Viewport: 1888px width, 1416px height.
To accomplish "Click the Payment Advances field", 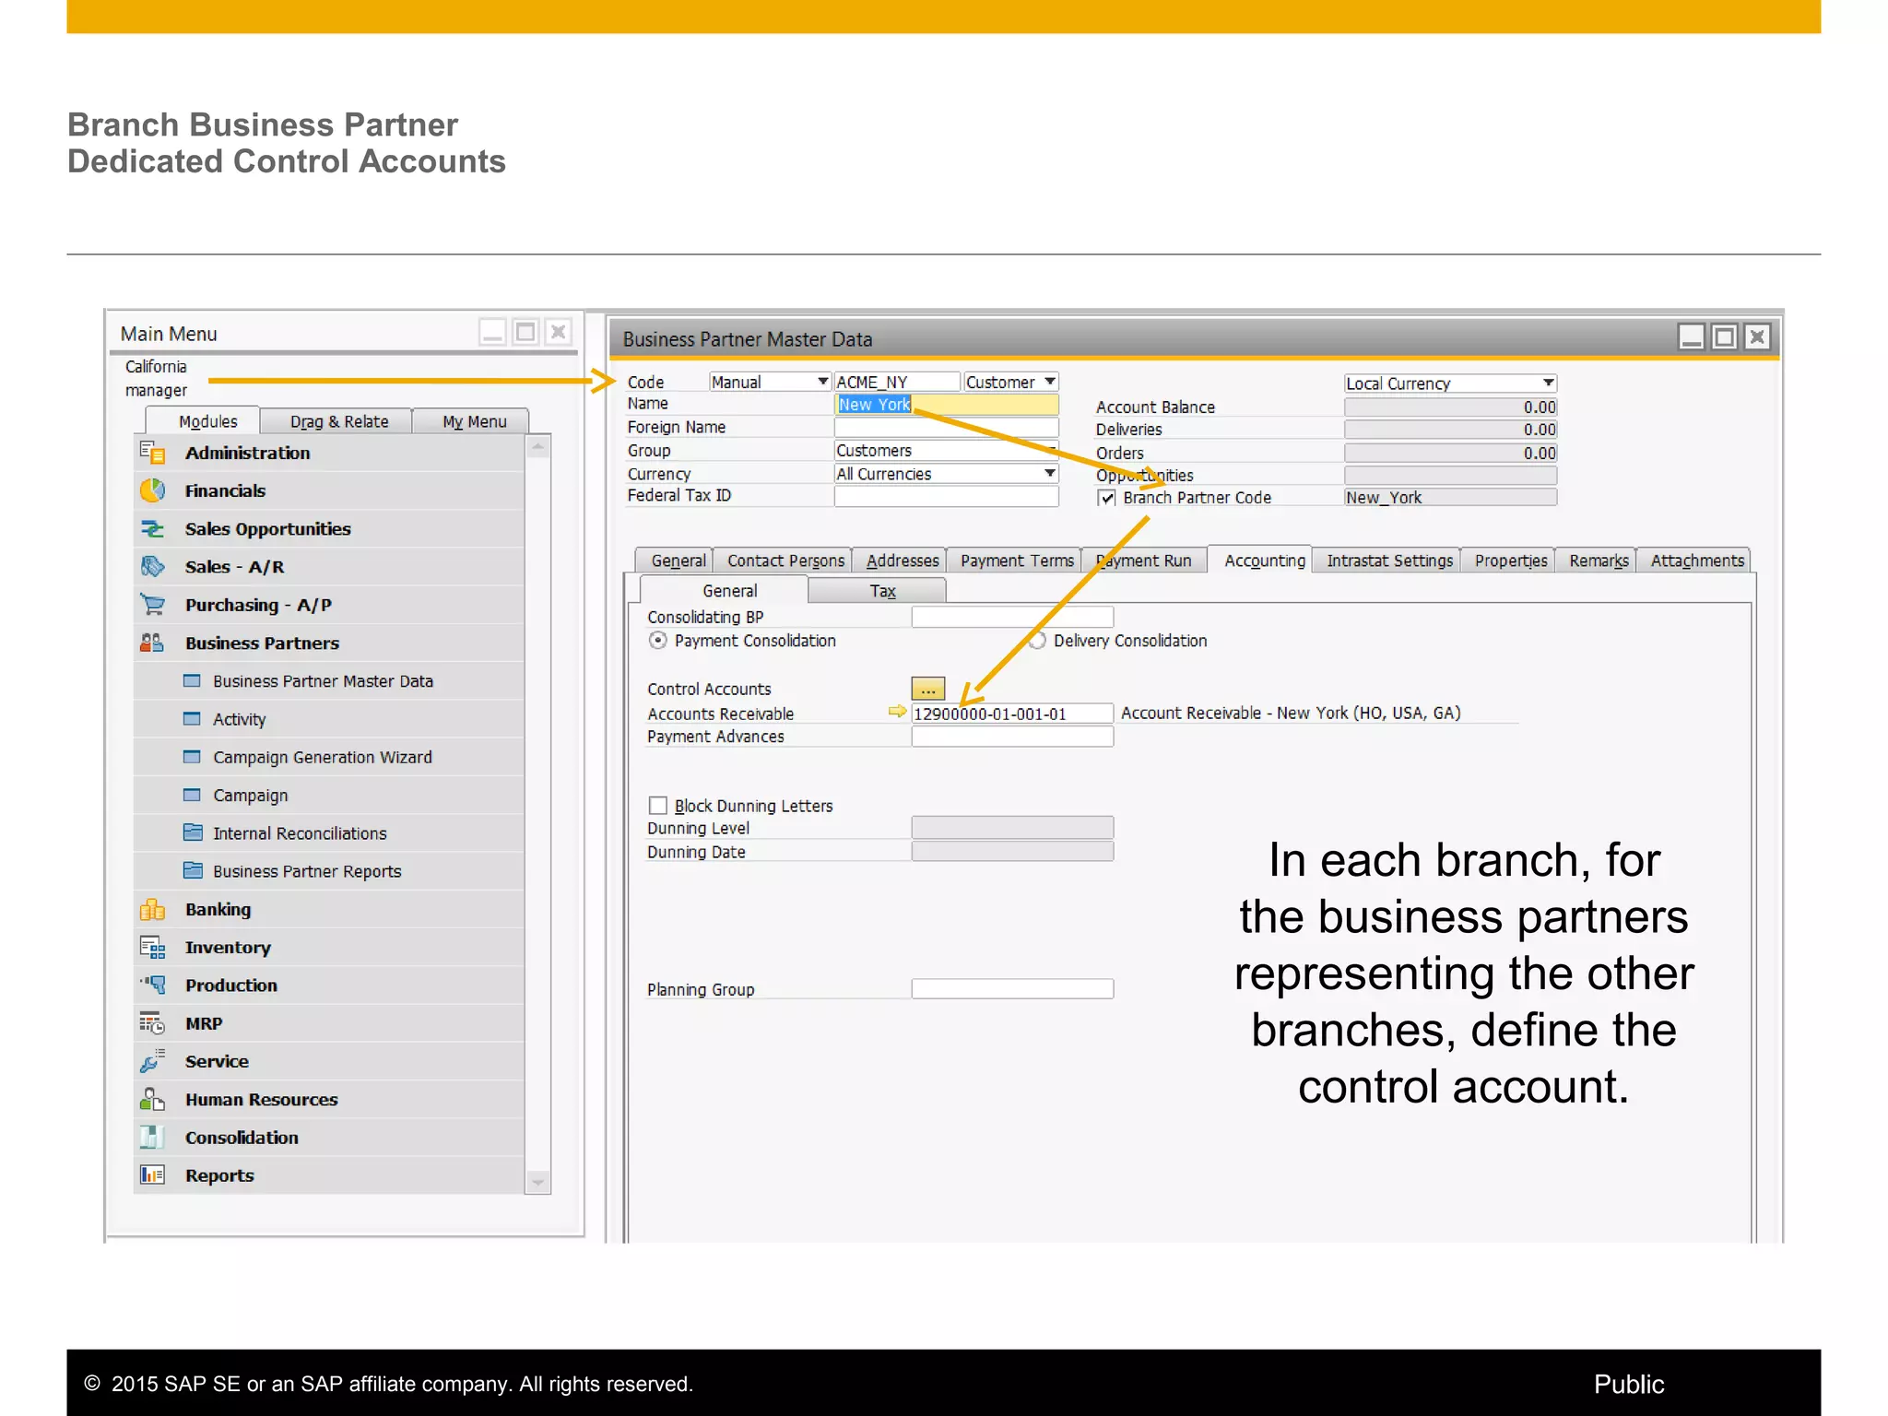I will coord(1012,737).
